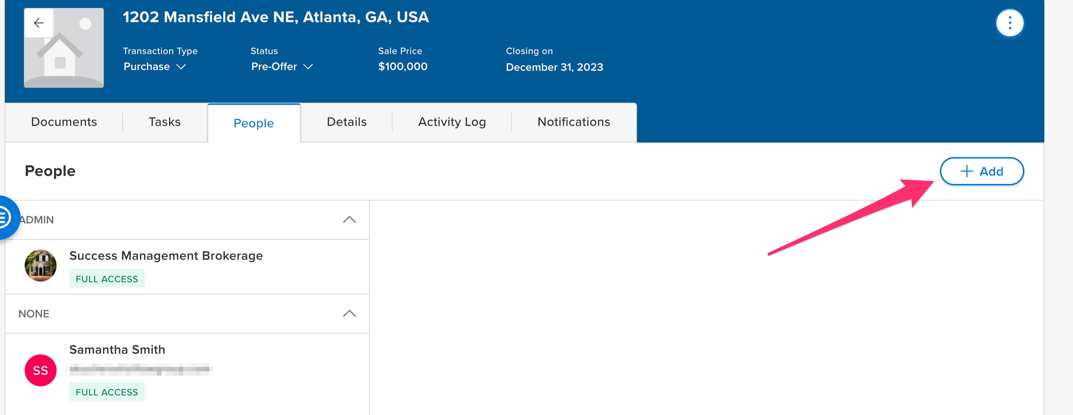Select Samantha Smith from the people list
This screenshot has width=1073, height=415.
point(117,350)
